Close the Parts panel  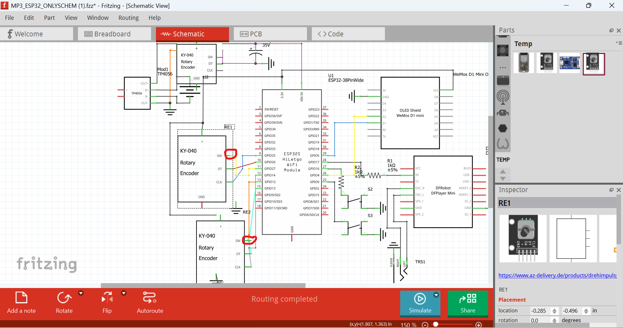(618, 30)
